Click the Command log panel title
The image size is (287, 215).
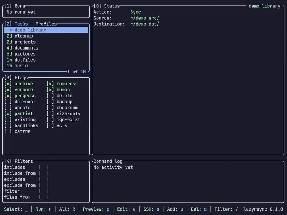click(x=108, y=161)
